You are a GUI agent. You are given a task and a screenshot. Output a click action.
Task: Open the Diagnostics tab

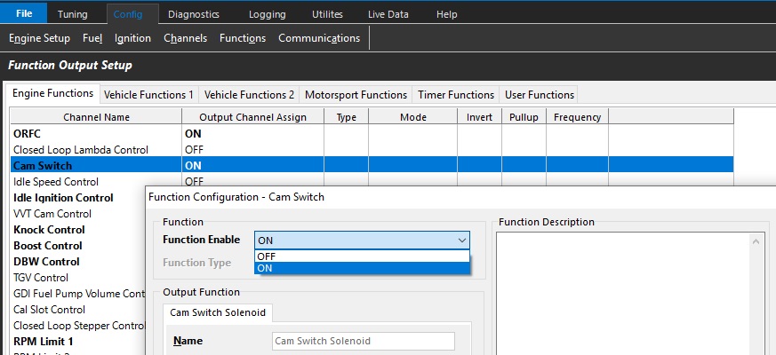(x=193, y=14)
